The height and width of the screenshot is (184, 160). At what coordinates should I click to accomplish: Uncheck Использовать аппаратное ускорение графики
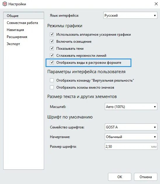click(52, 35)
